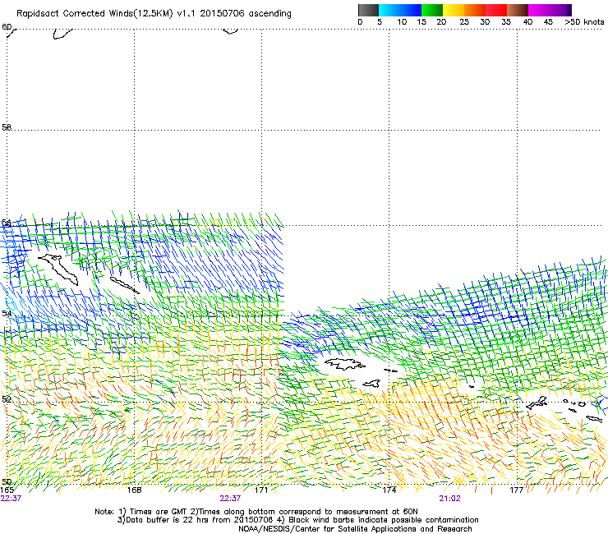The width and height of the screenshot is (608, 534).
Task: Click the longitude label '165'
Action: [x=7, y=490]
